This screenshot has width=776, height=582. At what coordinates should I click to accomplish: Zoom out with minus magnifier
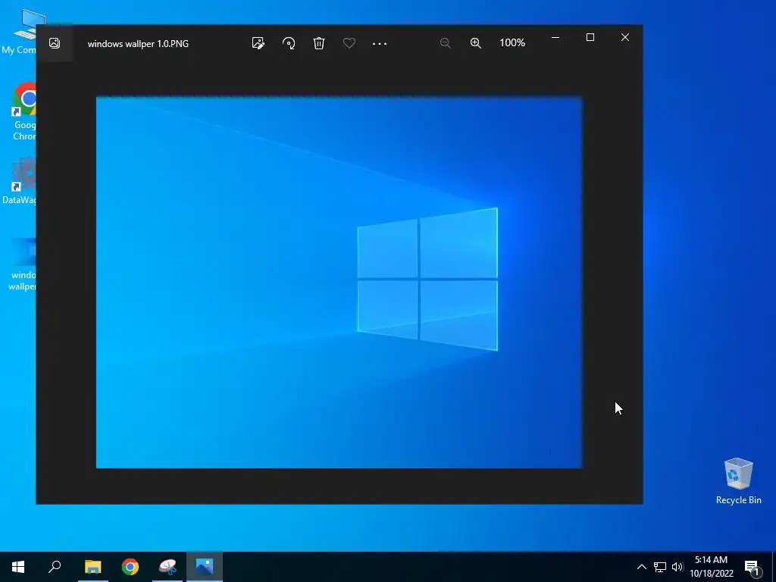[446, 43]
